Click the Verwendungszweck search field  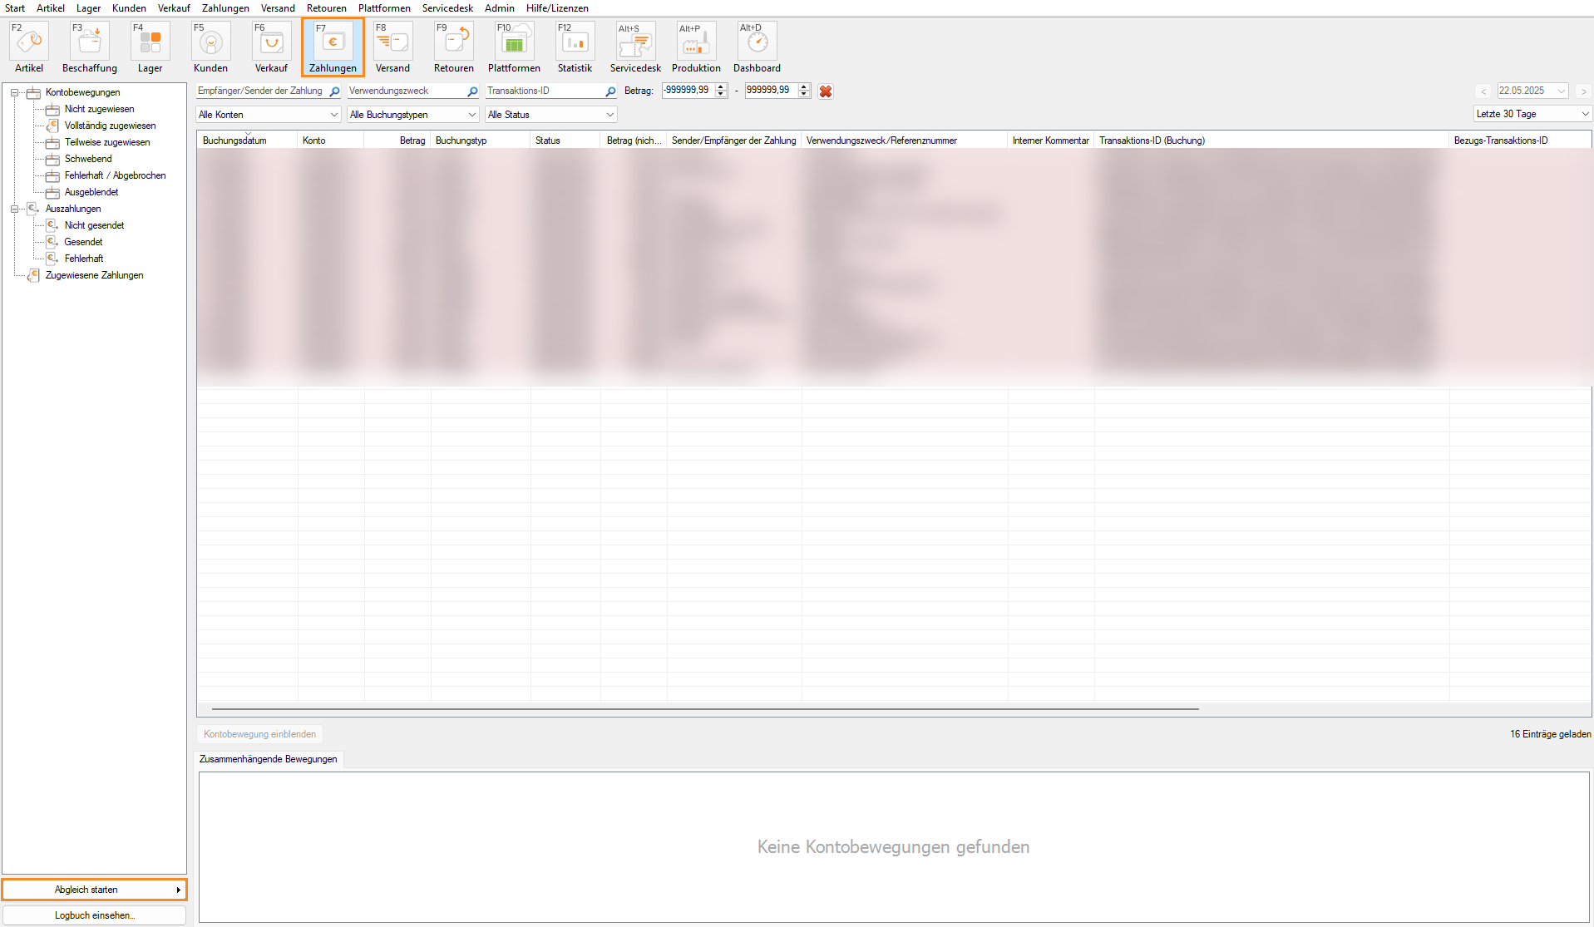(x=406, y=91)
